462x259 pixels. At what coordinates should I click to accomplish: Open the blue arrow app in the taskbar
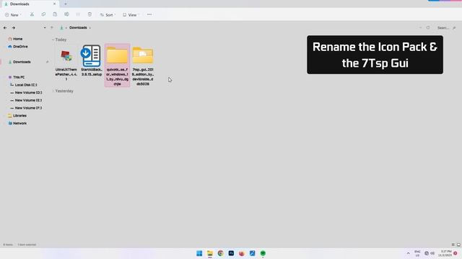252,253
